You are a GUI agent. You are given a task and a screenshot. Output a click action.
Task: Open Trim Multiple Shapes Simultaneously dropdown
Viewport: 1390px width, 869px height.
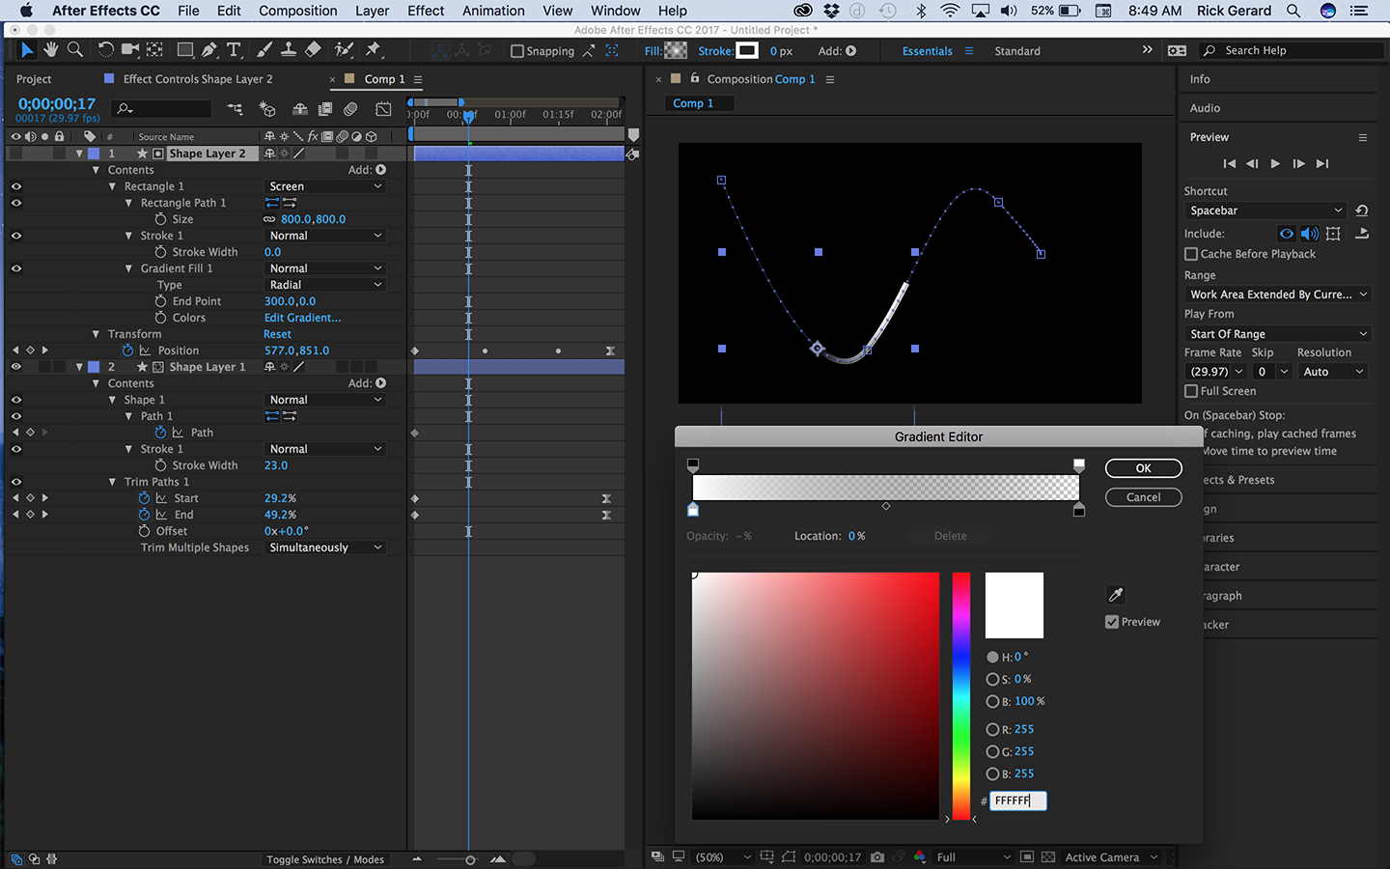point(325,547)
